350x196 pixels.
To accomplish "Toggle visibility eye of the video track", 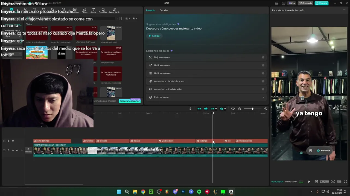I will [13, 150].
